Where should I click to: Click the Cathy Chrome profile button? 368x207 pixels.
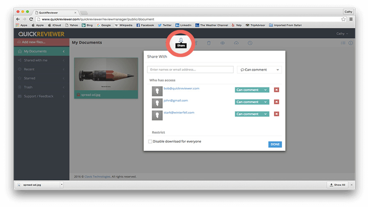pyautogui.click(x=348, y=11)
